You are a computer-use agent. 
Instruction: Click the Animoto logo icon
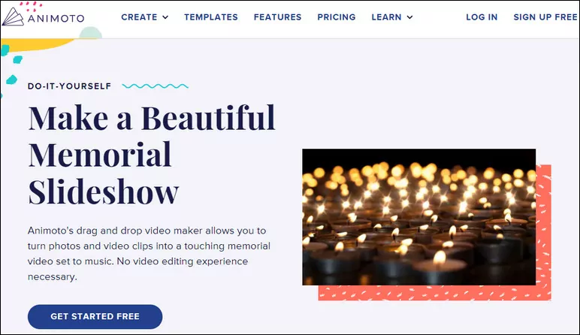13,17
